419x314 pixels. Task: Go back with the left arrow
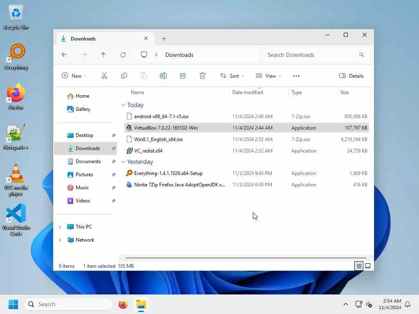pos(64,55)
